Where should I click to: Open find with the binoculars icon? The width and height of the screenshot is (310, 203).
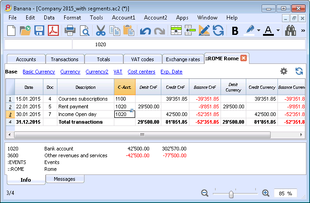[x=291, y=30]
